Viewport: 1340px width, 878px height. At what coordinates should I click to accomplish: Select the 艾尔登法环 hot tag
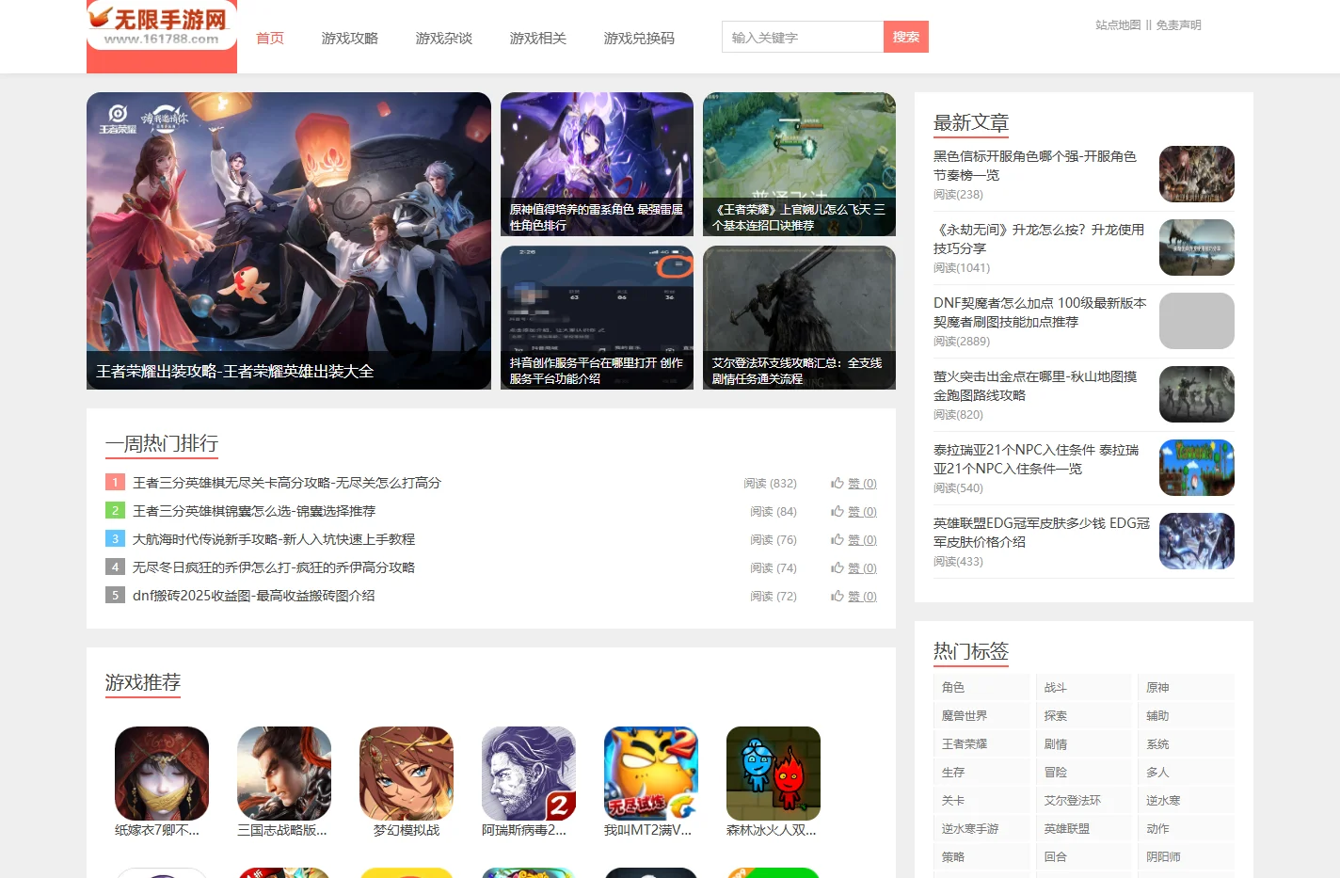click(x=1084, y=801)
